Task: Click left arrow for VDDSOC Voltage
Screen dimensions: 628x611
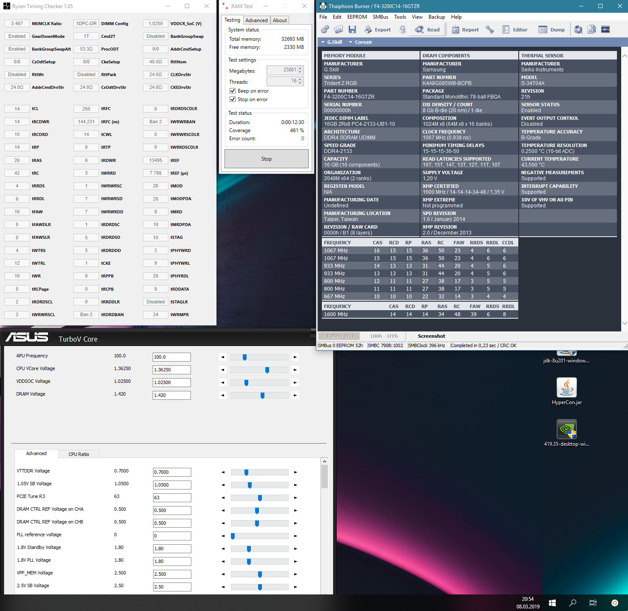Action: pos(223,382)
